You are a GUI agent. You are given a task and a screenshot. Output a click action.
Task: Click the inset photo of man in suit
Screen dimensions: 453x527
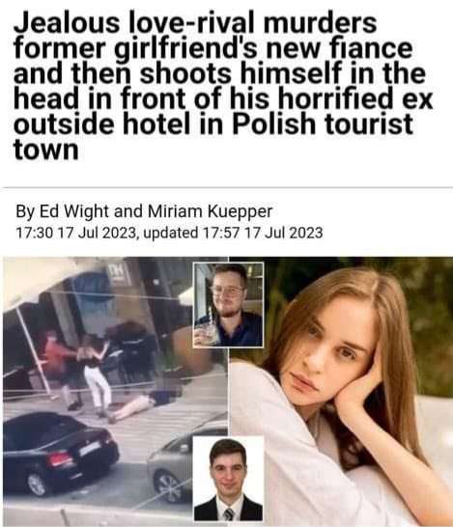[x=228, y=479]
